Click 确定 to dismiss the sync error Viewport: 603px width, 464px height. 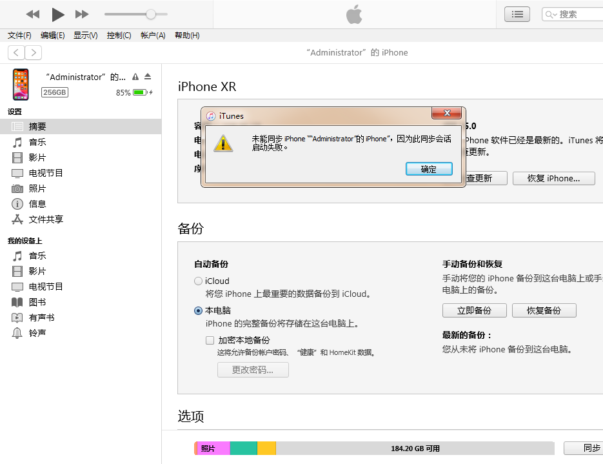[429, 168]
